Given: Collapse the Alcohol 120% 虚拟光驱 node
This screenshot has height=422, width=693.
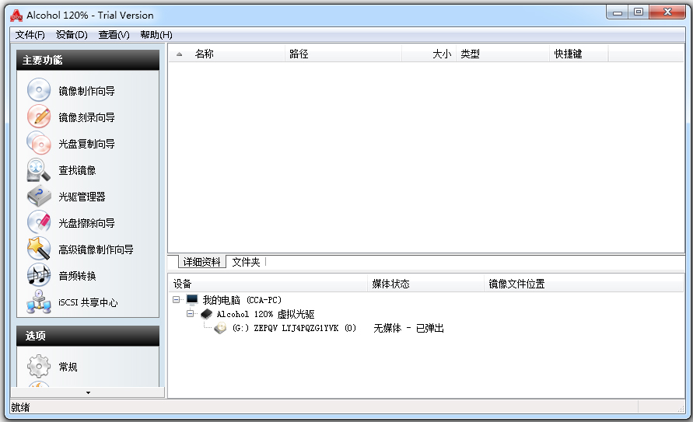Looking at the screenshot, I should [x=191, y=314].
